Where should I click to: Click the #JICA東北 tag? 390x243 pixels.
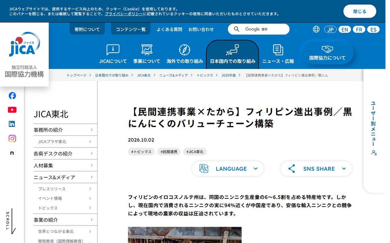point(195,152)
